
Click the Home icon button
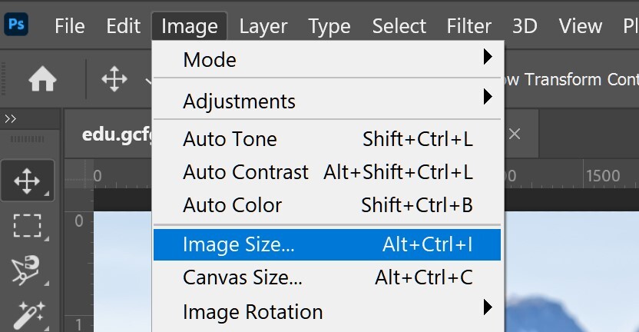click(42, 79)
